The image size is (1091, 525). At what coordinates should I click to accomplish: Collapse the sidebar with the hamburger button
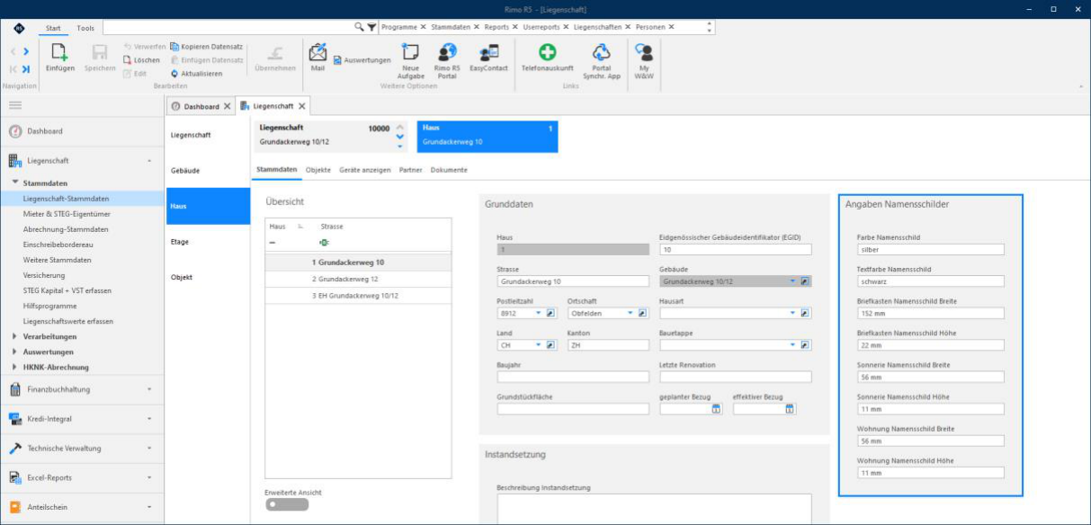coord(15,105)
